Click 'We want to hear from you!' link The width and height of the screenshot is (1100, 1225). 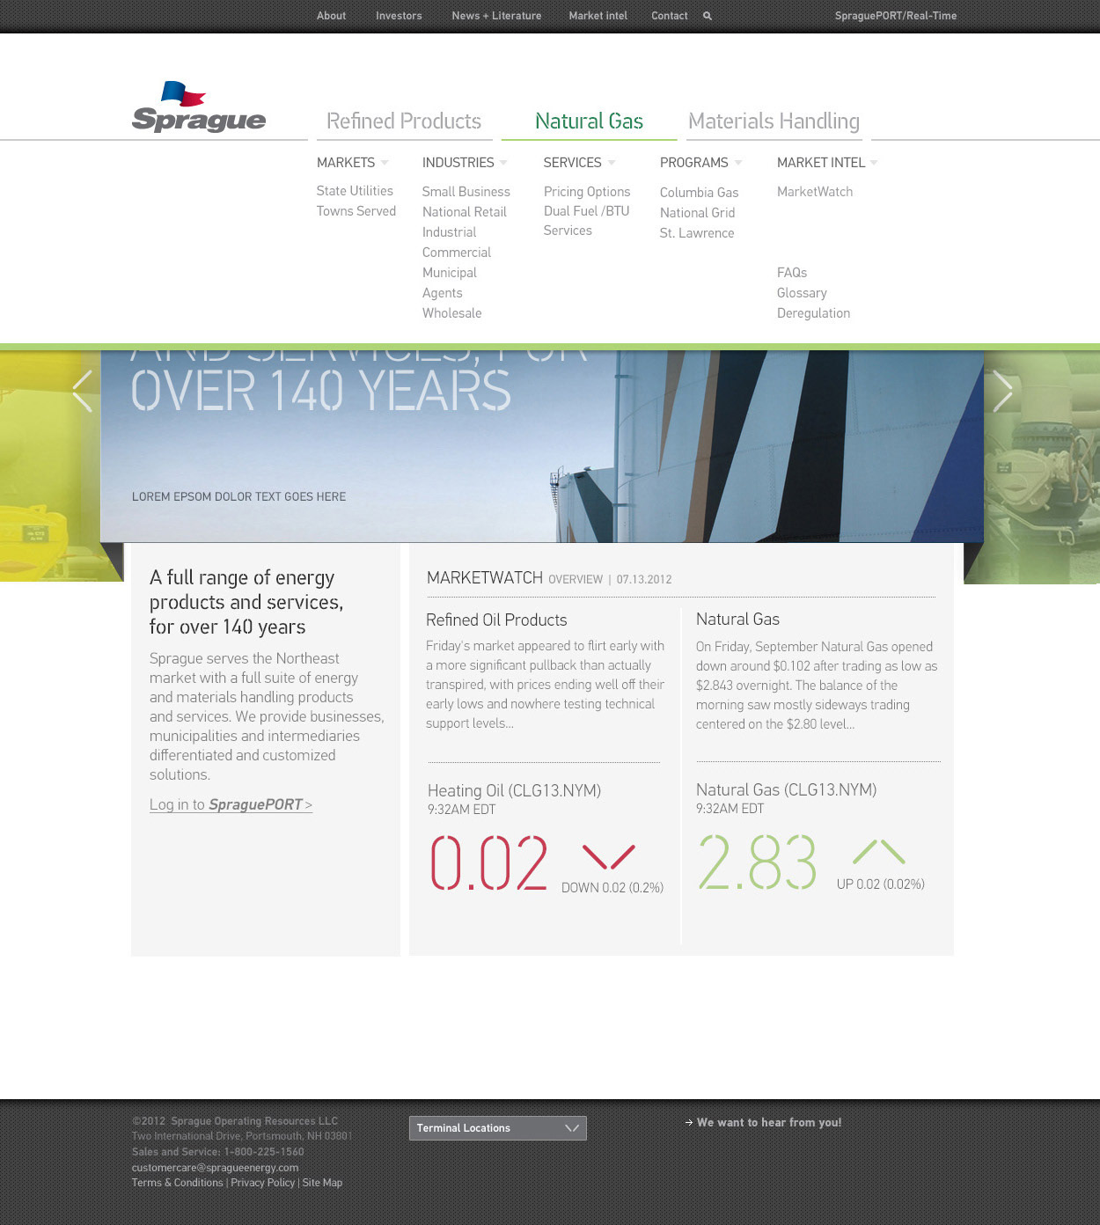coord(769,1123)
